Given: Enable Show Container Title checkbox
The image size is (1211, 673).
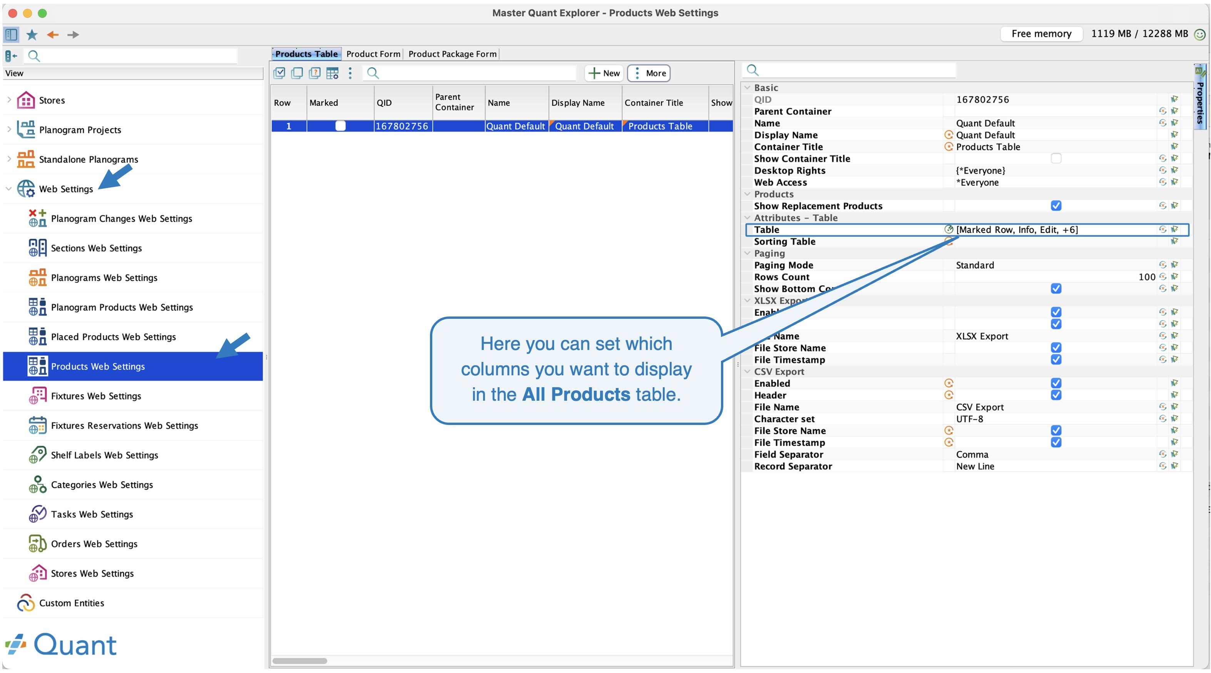Looking at the screenshot, I should pos(1056,159).
